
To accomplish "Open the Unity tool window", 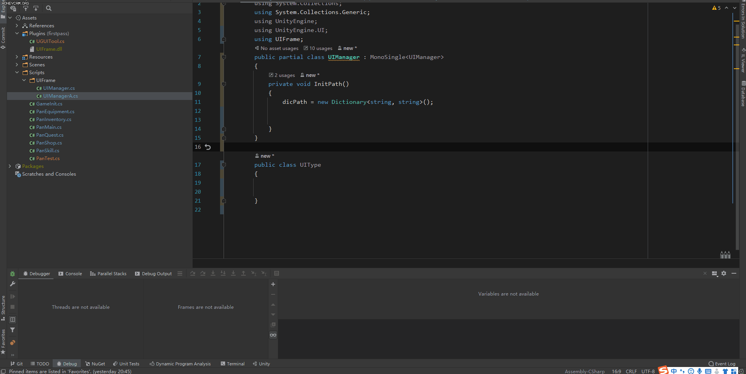I will (x=261, y=364).
